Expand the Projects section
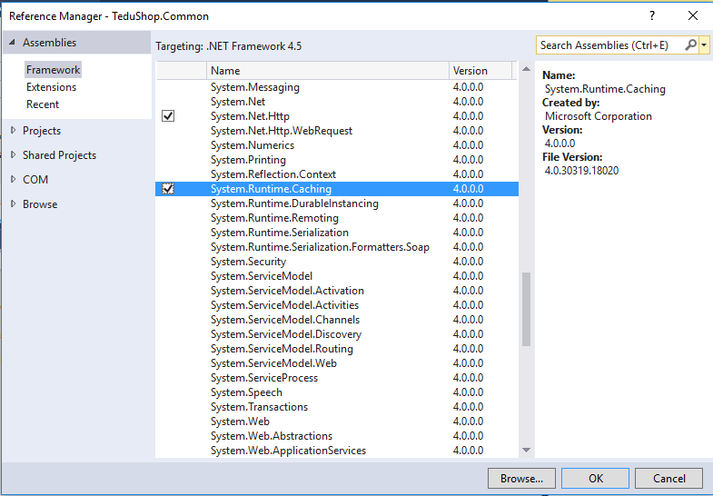This screenshot has width=713, height=496. tap(13, 131)
